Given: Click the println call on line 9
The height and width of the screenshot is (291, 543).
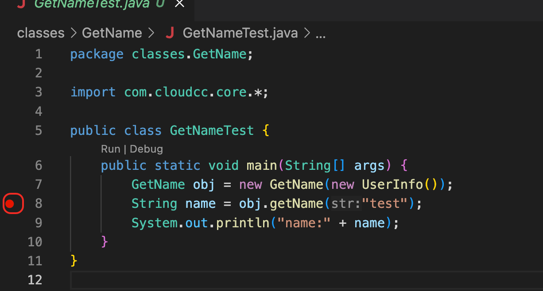Looking at the screenshot, I should (242, 222).
